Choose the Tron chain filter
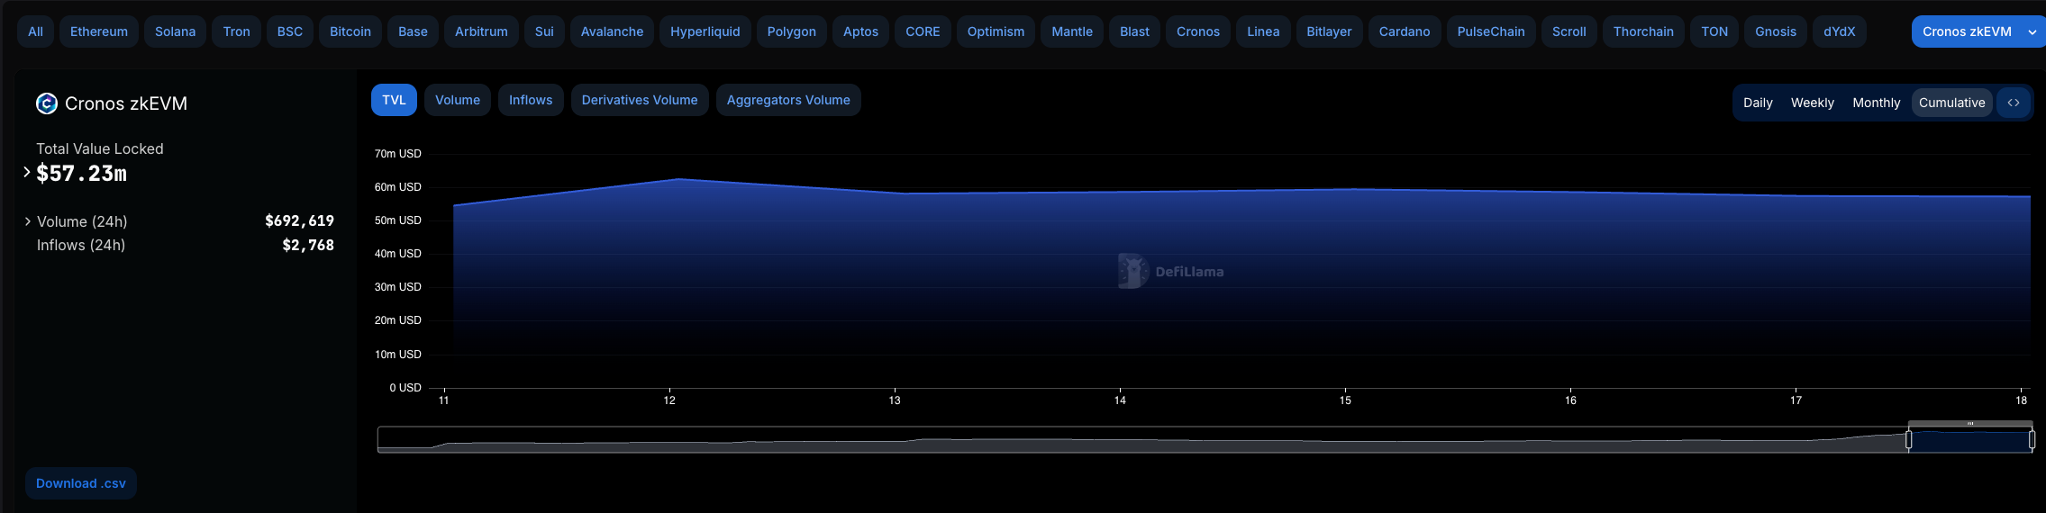 tap(237, 31)
